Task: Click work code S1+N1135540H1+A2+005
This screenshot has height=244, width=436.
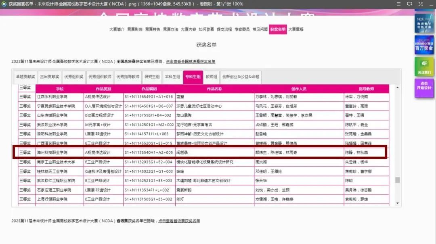Action: pyautogui.click(x=149, y=152)
